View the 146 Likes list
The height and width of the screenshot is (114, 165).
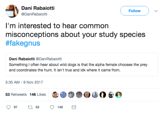point(38,95)
